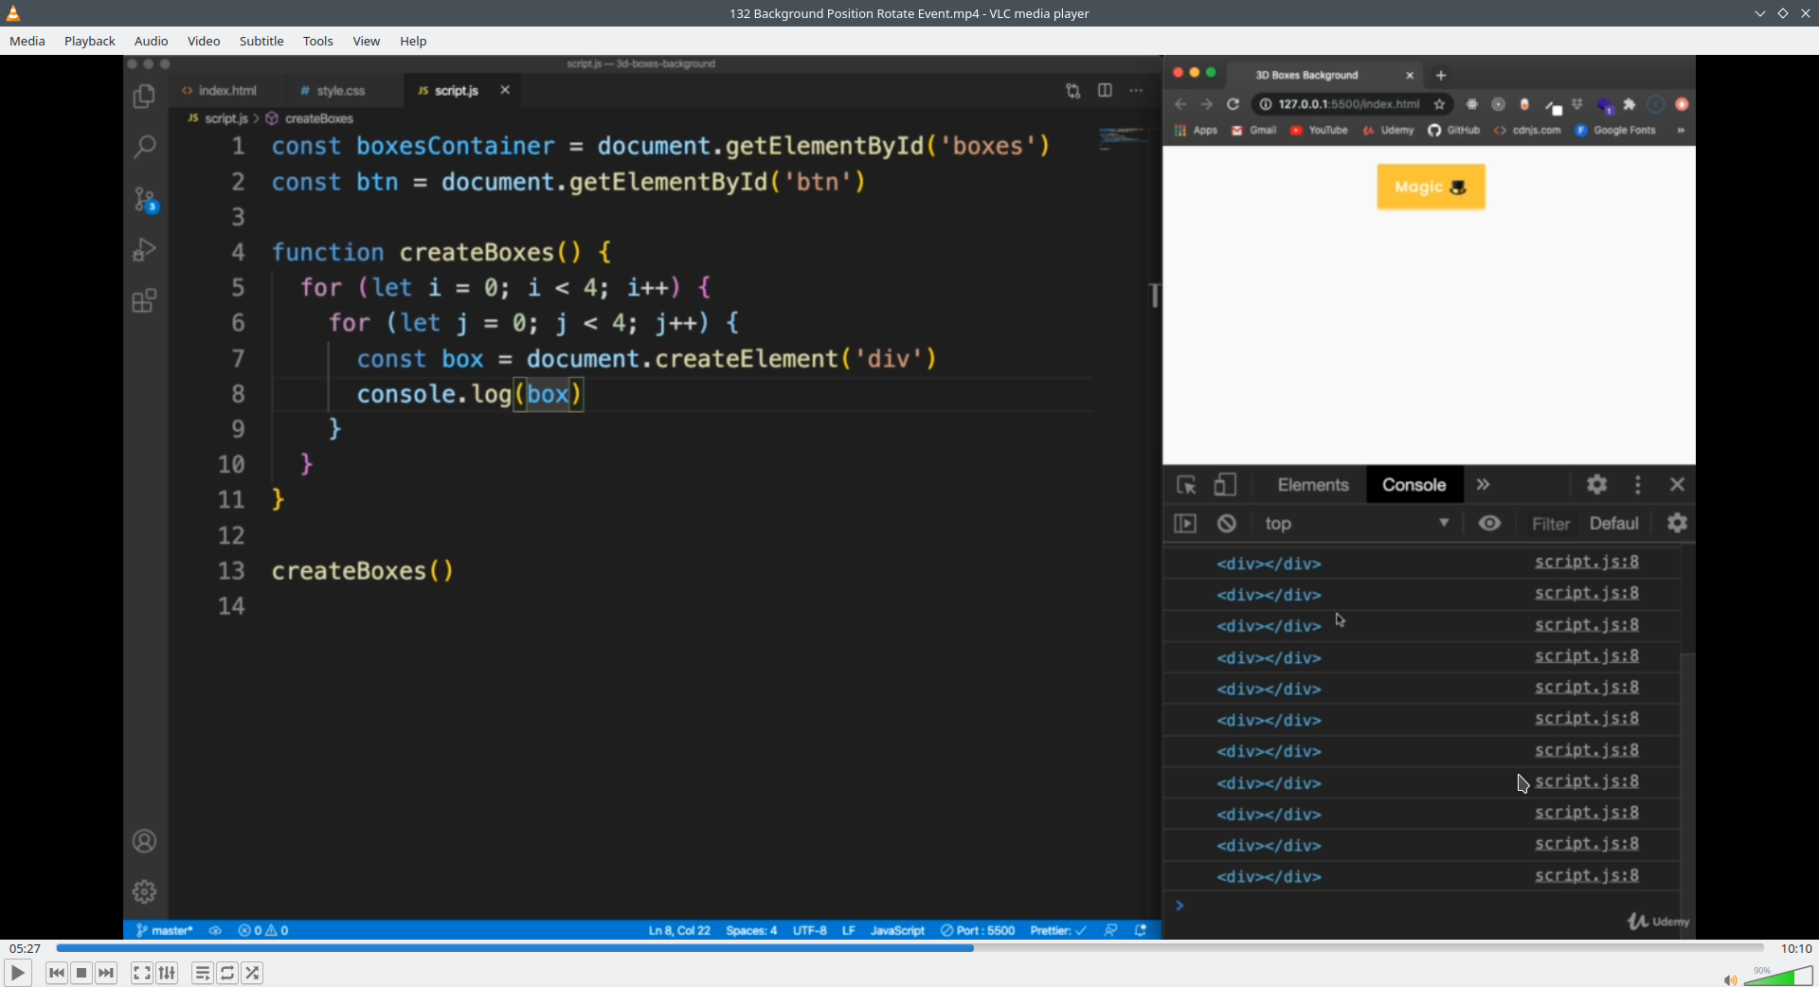Open the VS Code Manage gear icon

[x=144, y=891]
